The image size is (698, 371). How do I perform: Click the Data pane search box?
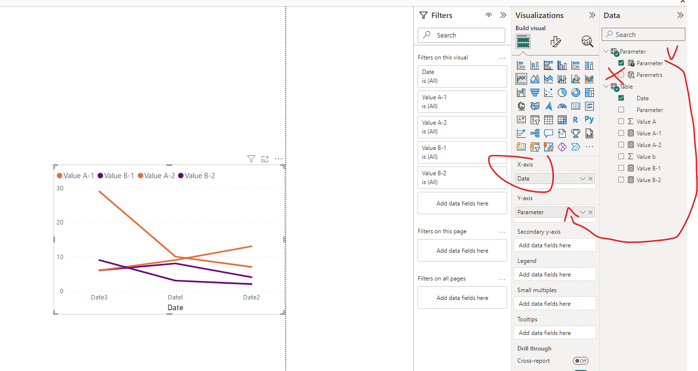[x=643, y=35]
